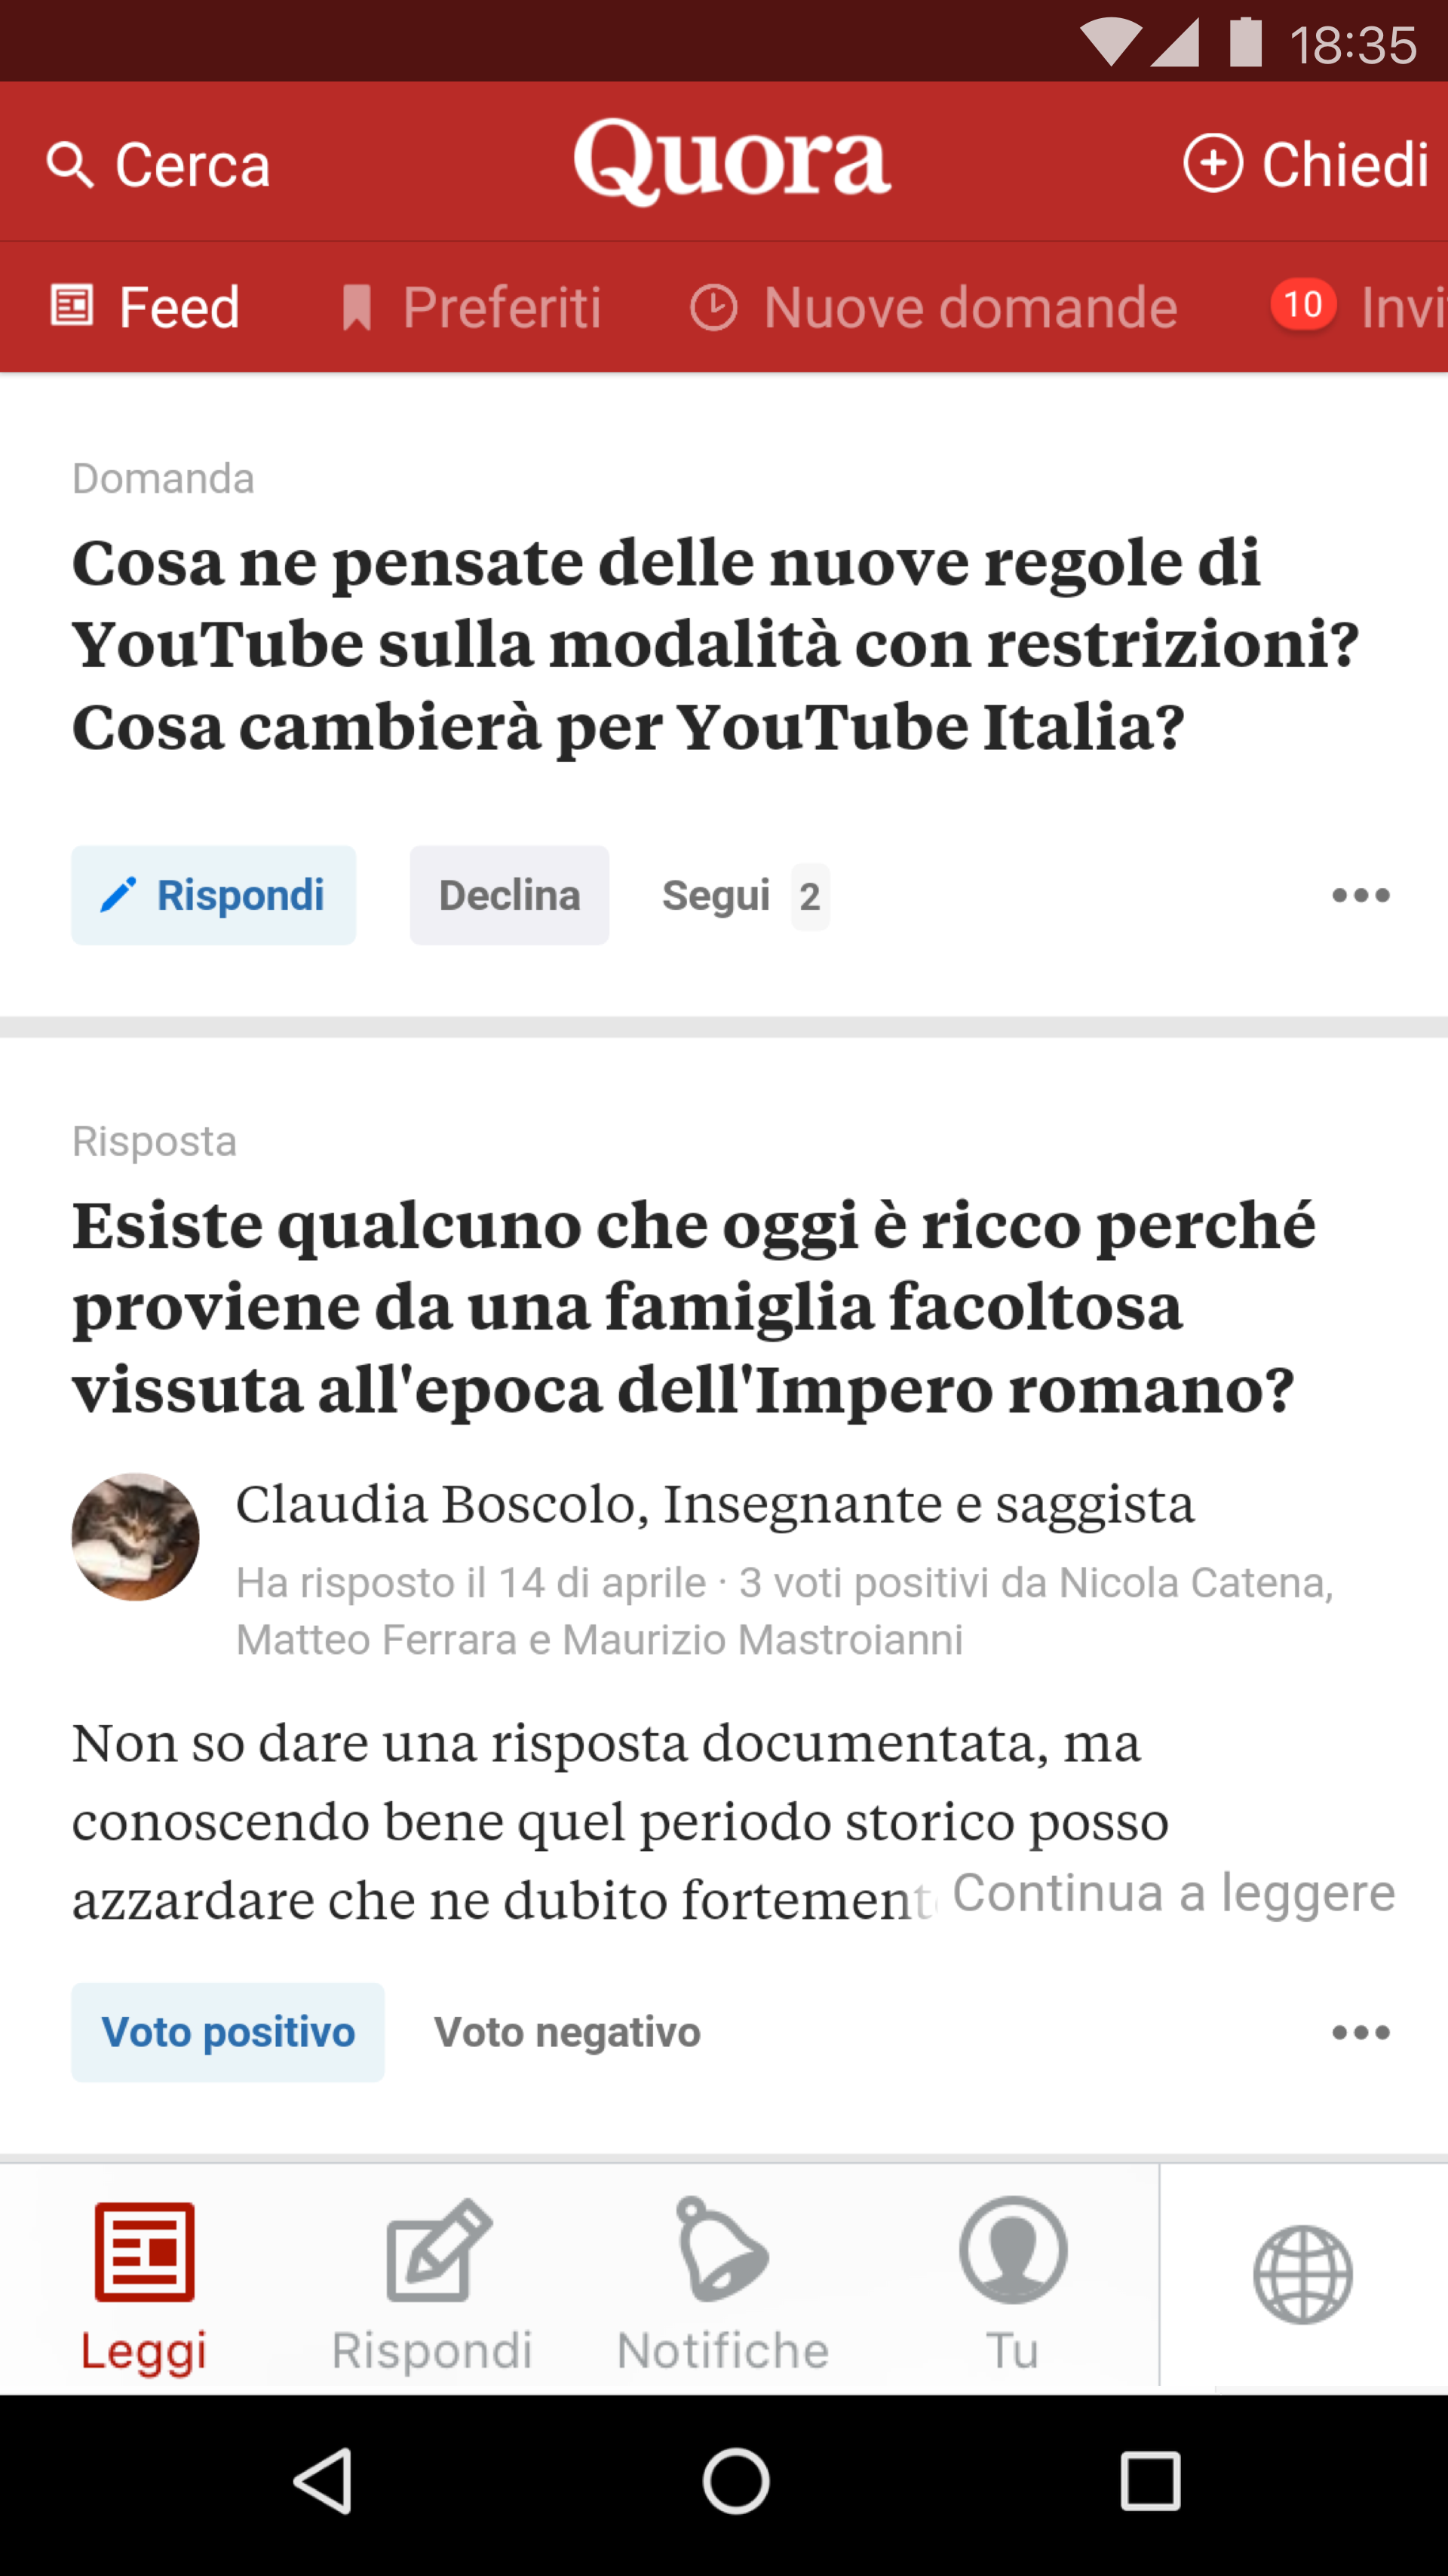
Task: Switch to the Preferiti tab
Action: click(x=471, y=307)
